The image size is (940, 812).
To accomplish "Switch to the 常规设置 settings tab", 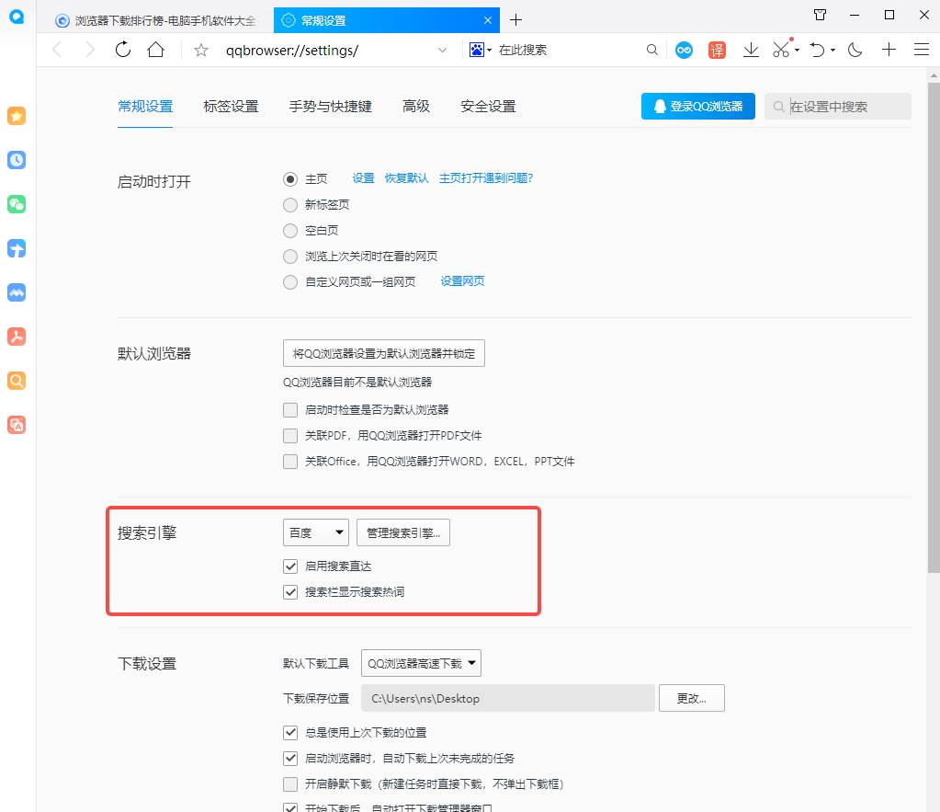I will coord(145,107).
